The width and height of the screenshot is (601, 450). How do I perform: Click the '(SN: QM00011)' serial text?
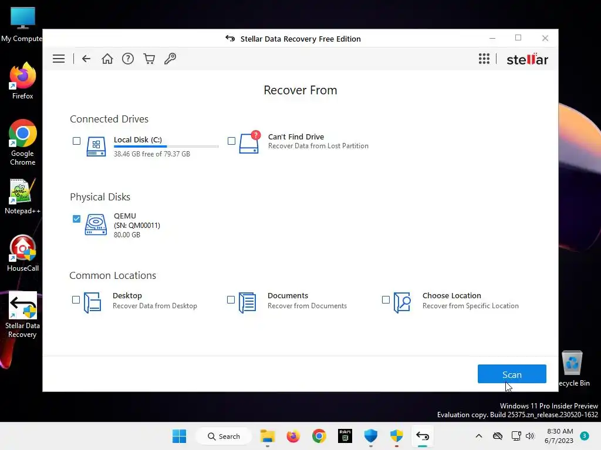point(137,226)
